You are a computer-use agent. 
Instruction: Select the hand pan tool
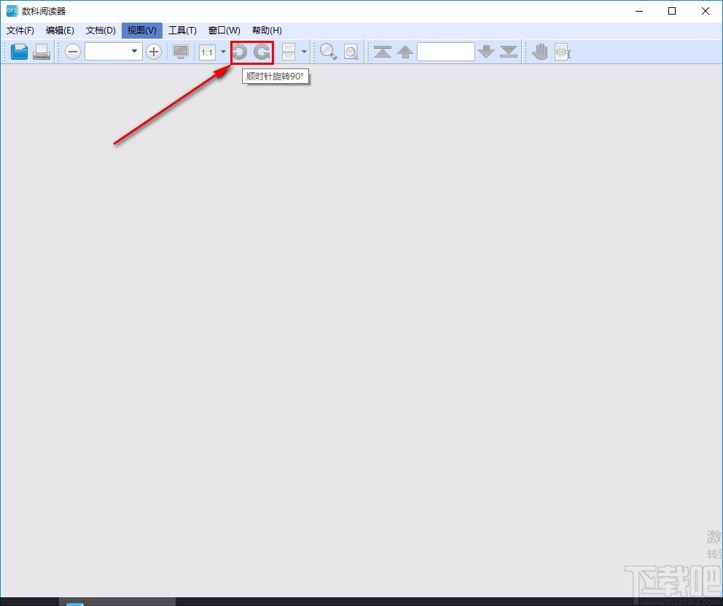point(539,52)
